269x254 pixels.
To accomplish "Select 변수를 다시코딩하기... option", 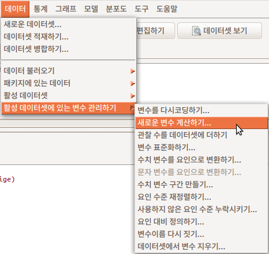I will coord(201,110).
